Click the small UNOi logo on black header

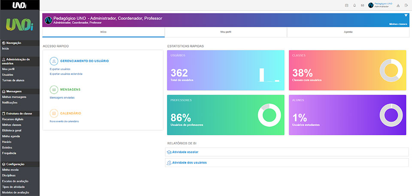20,5
